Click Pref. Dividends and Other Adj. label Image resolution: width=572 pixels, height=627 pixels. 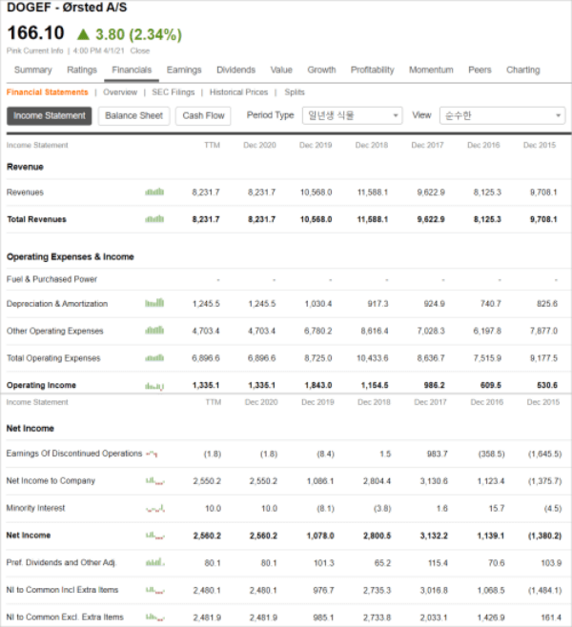pyautogui.click(x=61, y=562)
